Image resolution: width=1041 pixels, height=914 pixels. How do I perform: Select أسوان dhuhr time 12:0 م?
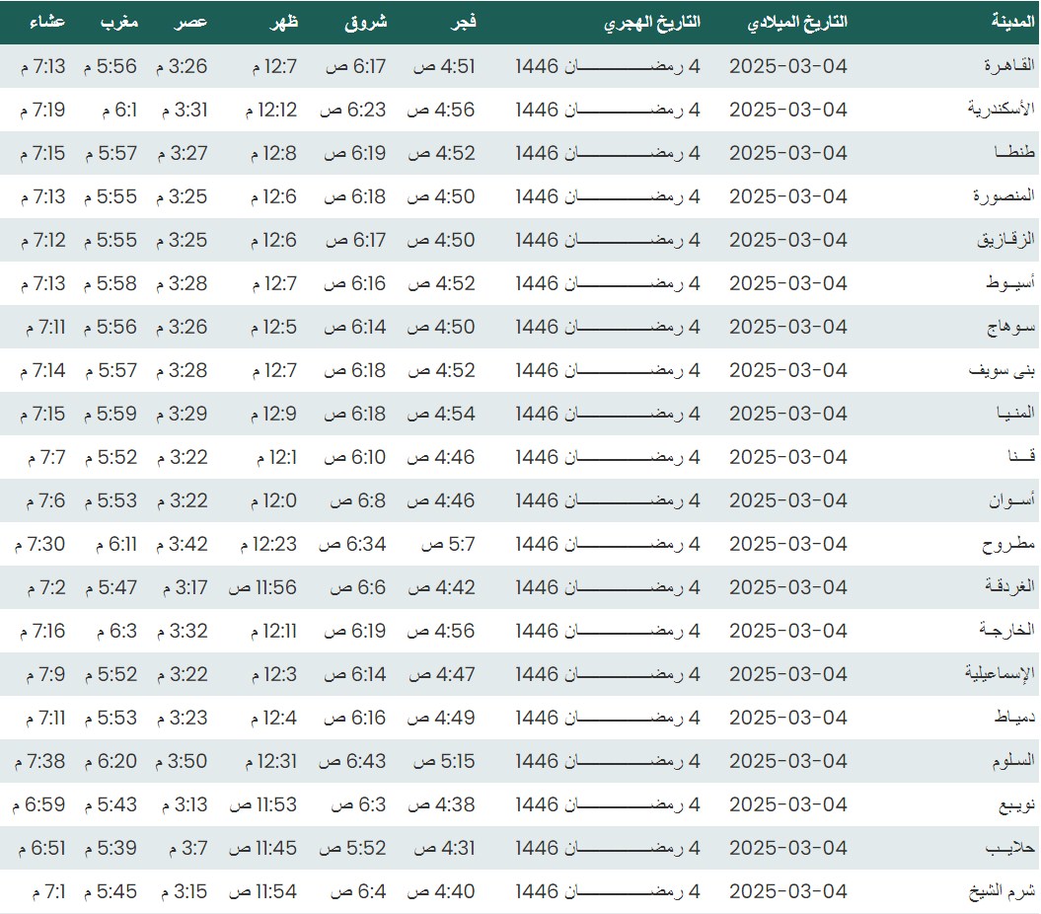tap(266, 500)
